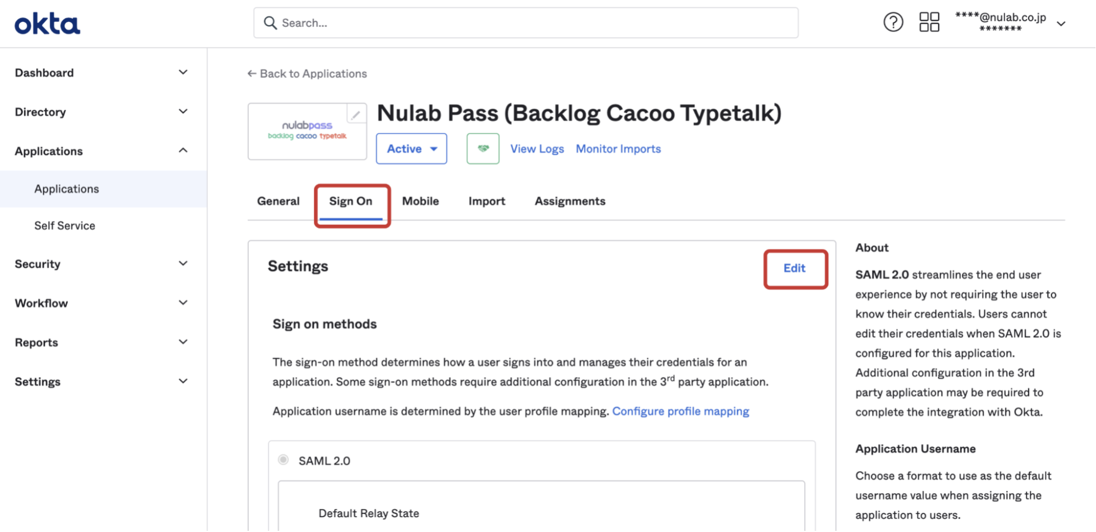Click the pencil icon on app logo
Screen dimensions: 1096x532
point(356,115)
